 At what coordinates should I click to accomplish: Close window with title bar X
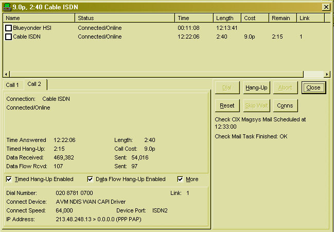pos(326,7)
